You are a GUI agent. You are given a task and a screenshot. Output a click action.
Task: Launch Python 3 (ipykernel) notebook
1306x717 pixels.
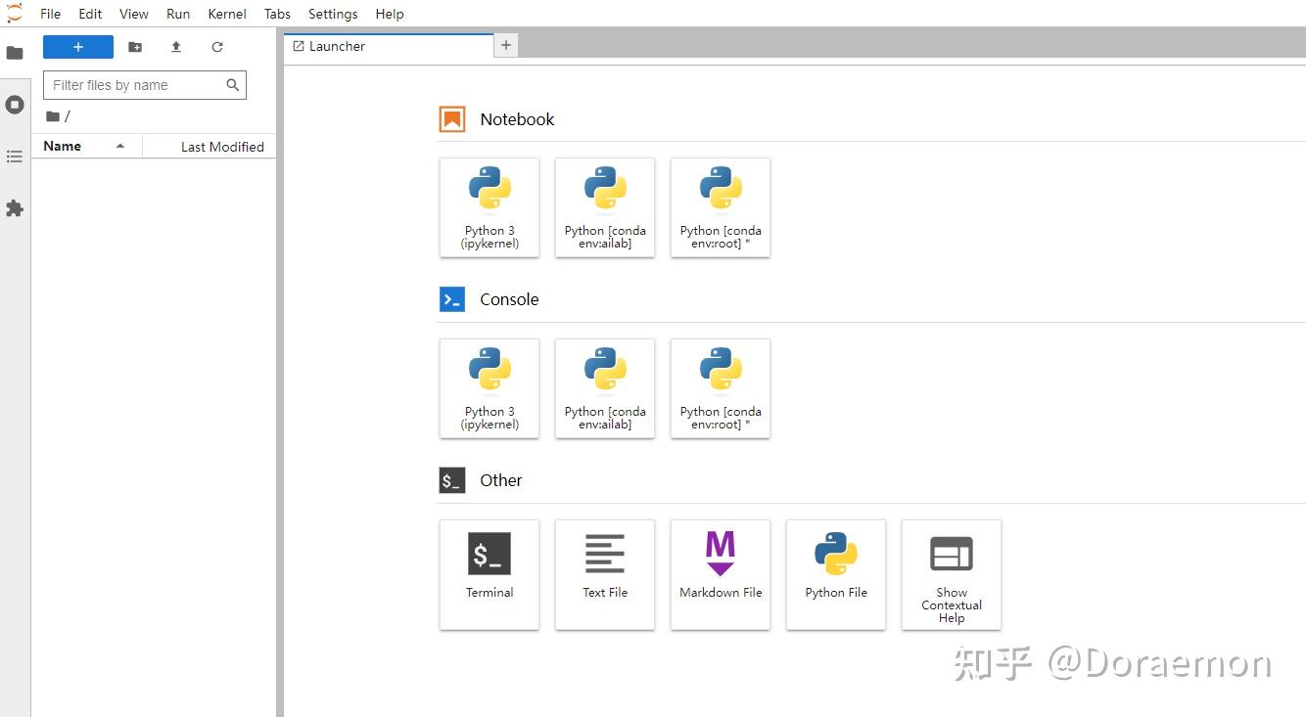(490, 207)
